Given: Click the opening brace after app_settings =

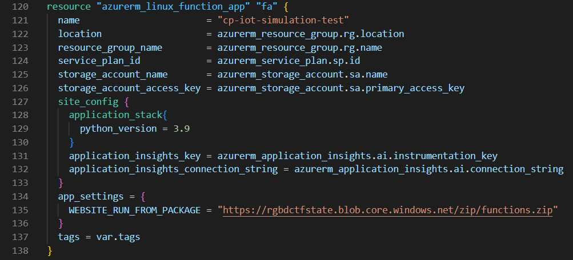Looking at the screenshot, I should (x=143, y=197).
